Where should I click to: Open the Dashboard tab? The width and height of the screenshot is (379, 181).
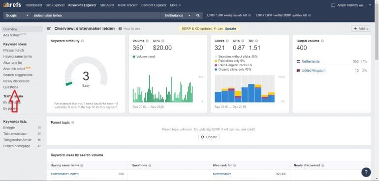pos(33,5)
